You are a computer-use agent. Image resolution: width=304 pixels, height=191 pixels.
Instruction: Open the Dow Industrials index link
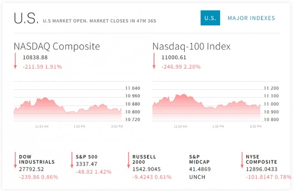37,159
